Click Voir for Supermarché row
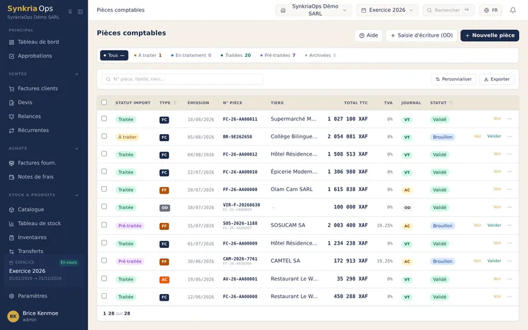 [497, 119]
